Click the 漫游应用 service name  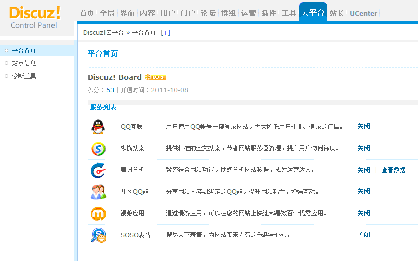(x=132, y=213)
